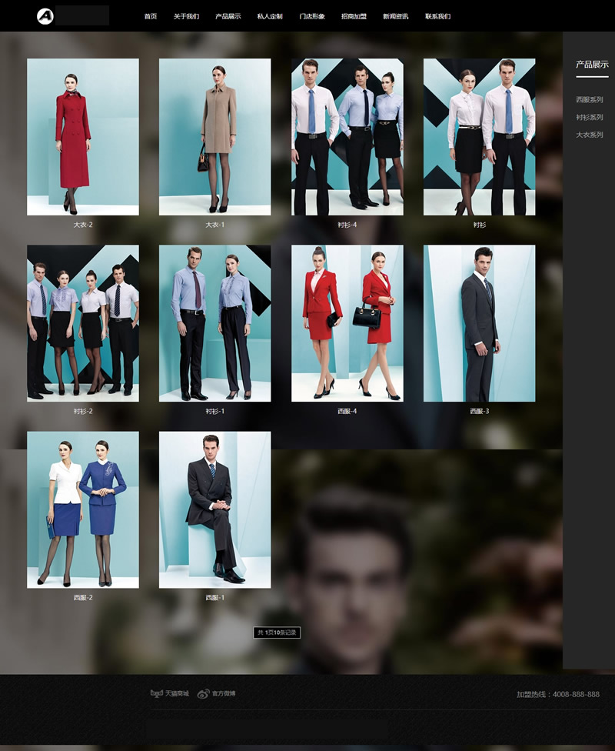Choose the 大衣系列 sidebar link

[589, 135]
